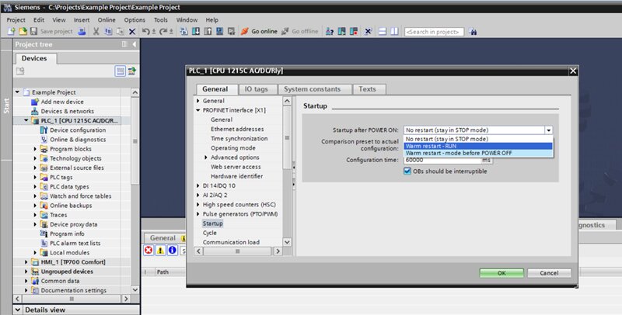This screenshot has width=622, height=315.
Task: Select the Cycle navigation item
Action: click(x=210, y=233)
